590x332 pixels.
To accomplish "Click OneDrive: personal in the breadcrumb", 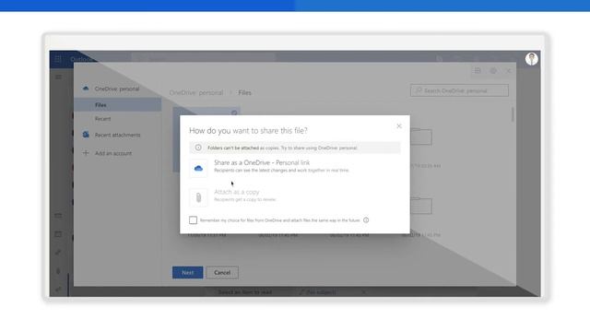I will click(x=196, y=92).
